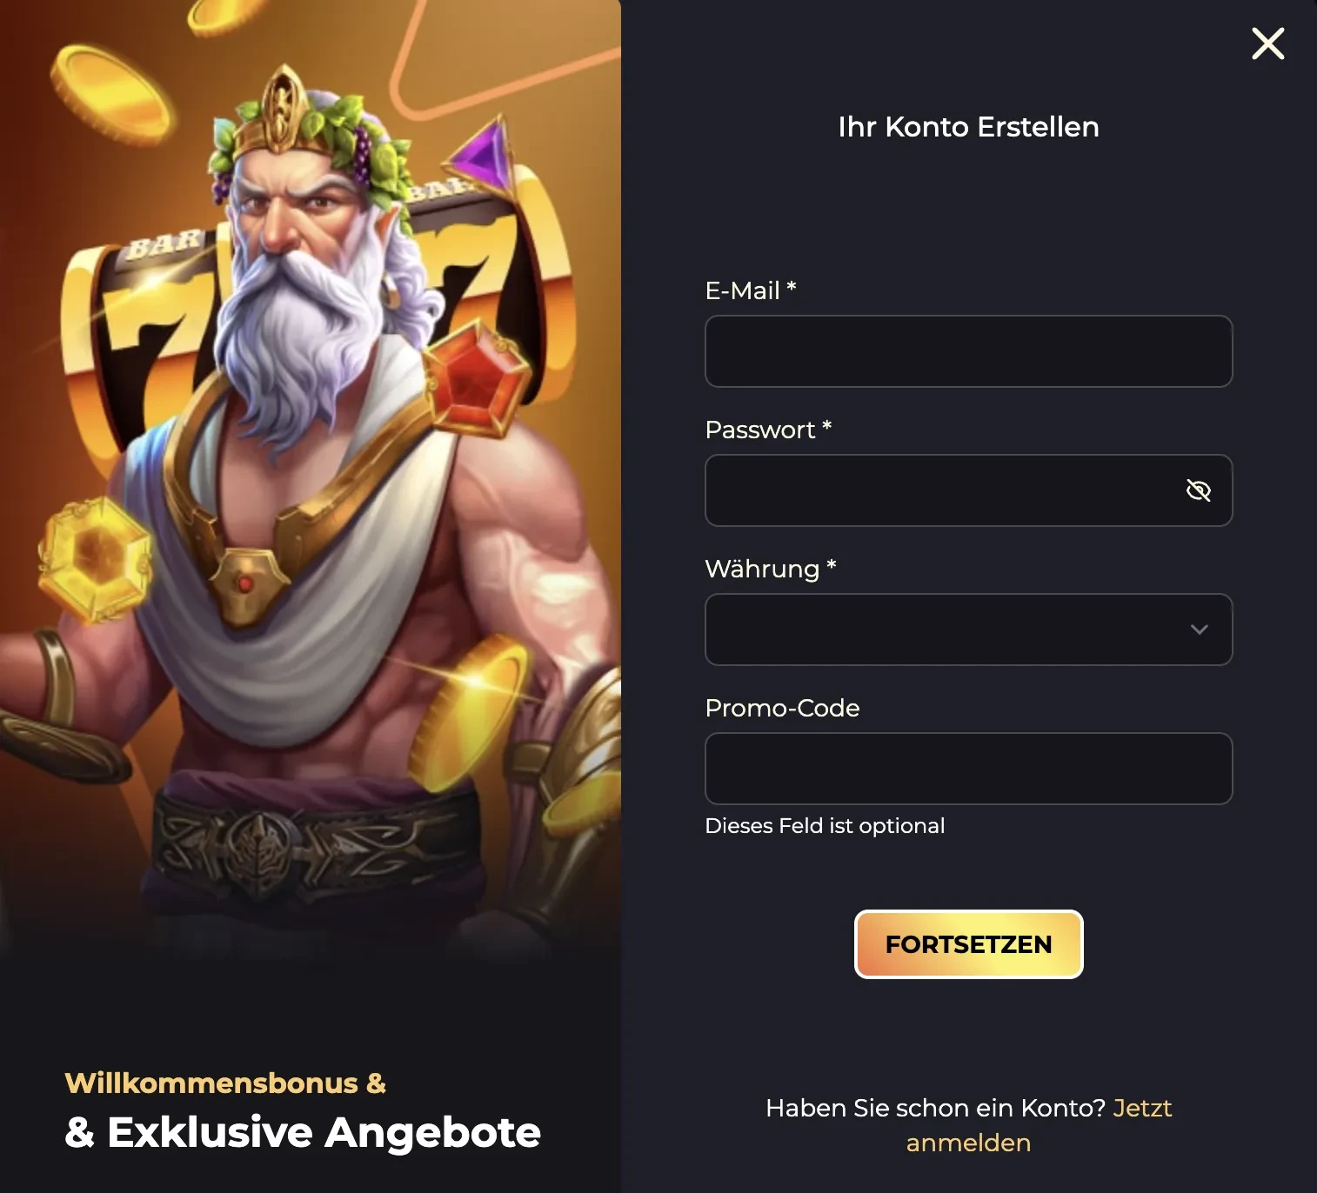
Task: Focus the E-Mail input field
Action: [968, 351]
